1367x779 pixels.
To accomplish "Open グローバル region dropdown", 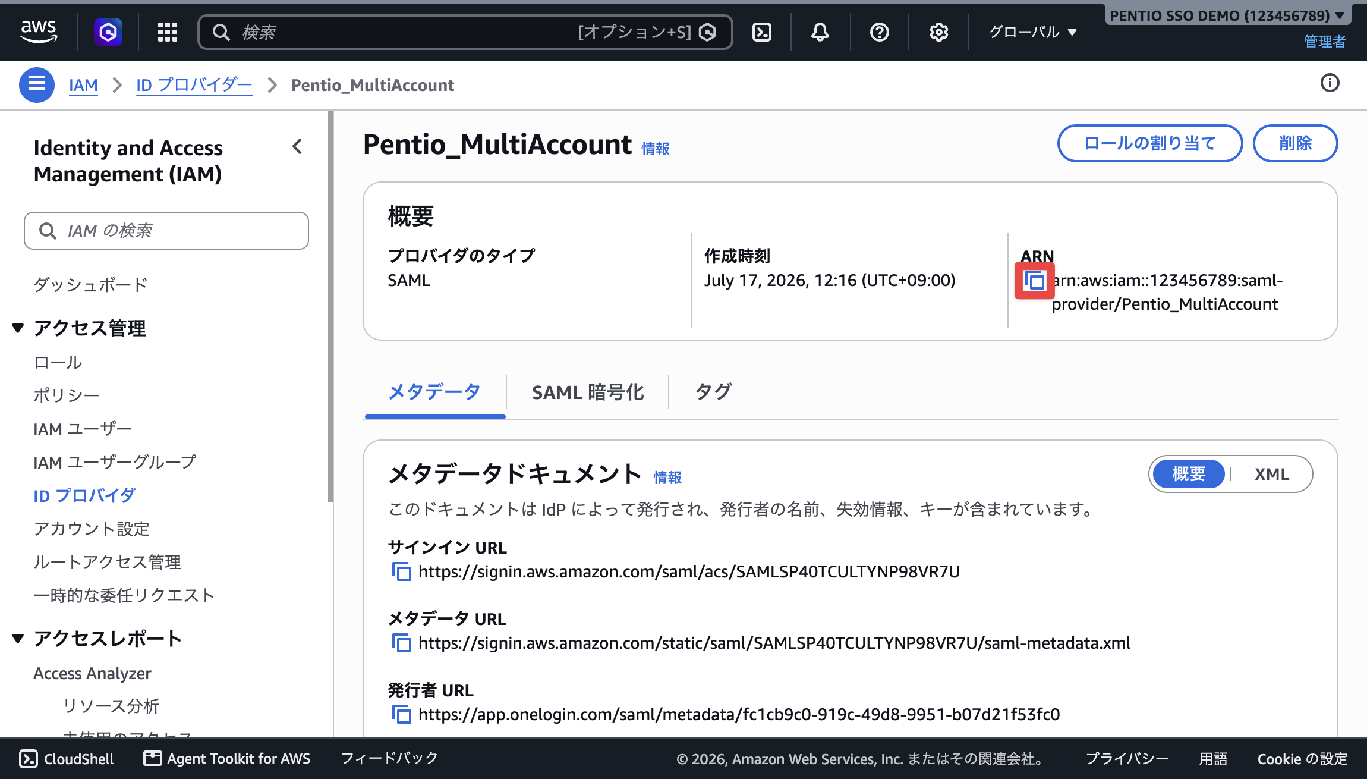I will [x=1033, y=32].
